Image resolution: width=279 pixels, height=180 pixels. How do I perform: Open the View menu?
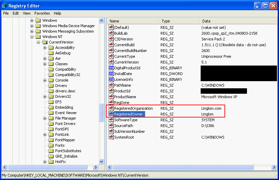click(27, 13)
